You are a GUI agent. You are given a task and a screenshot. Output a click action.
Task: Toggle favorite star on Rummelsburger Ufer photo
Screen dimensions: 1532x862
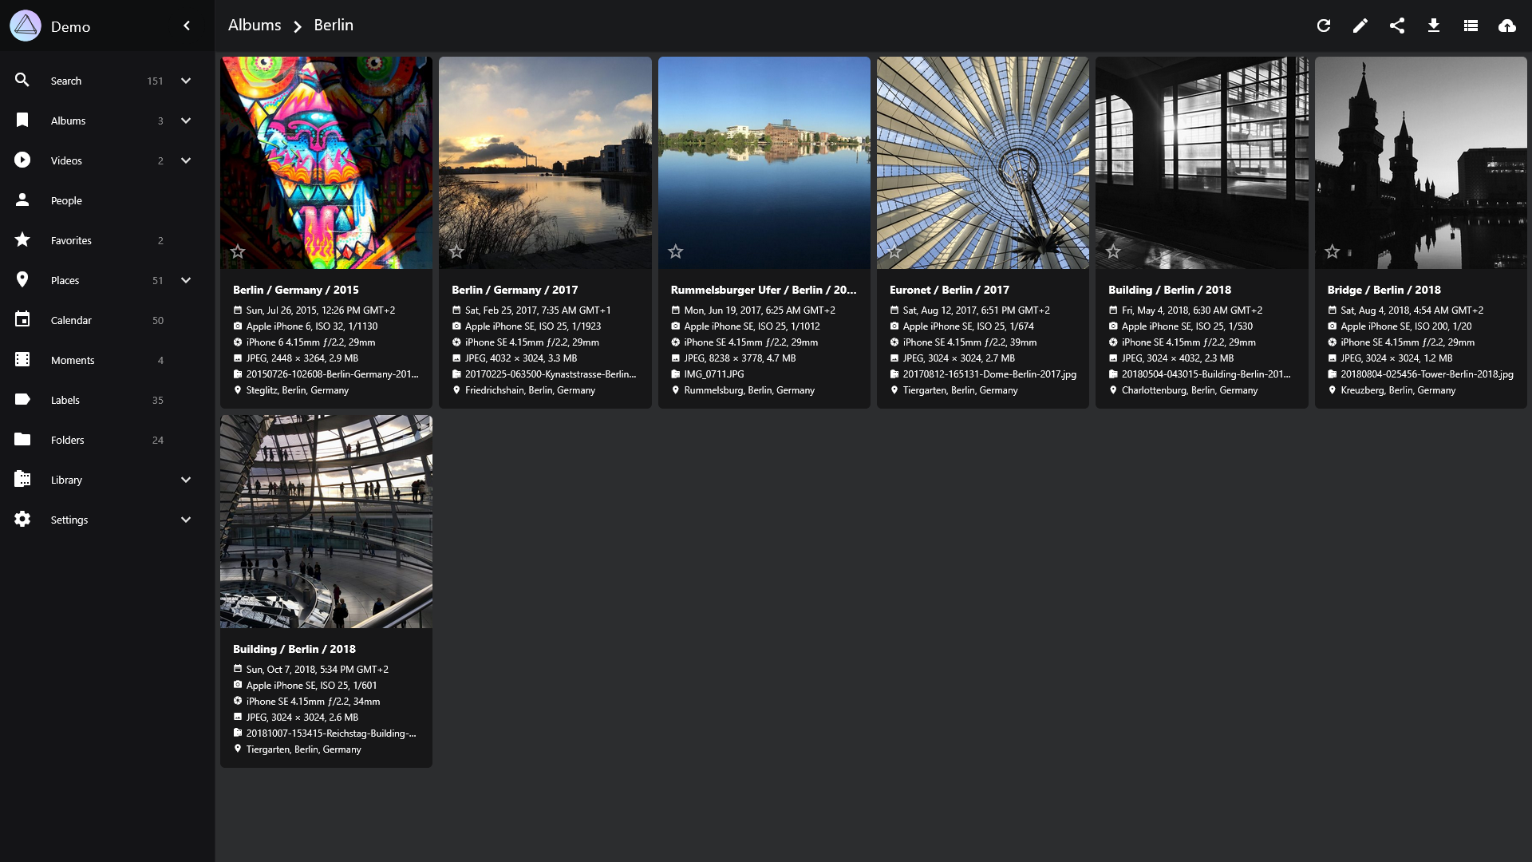[x=676, y=251]
